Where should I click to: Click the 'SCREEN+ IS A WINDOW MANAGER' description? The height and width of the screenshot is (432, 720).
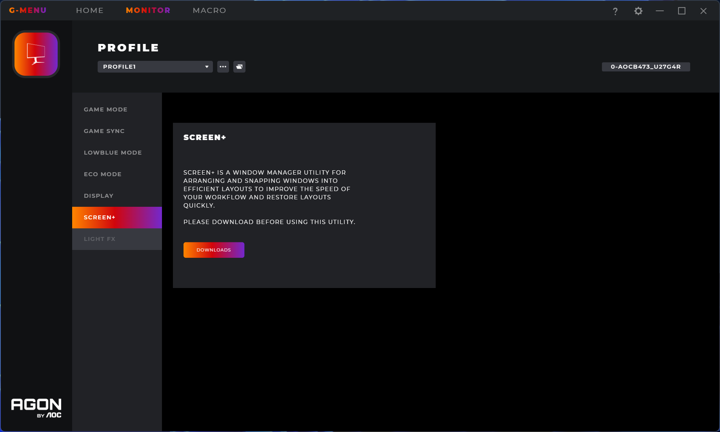coord(267,189)
